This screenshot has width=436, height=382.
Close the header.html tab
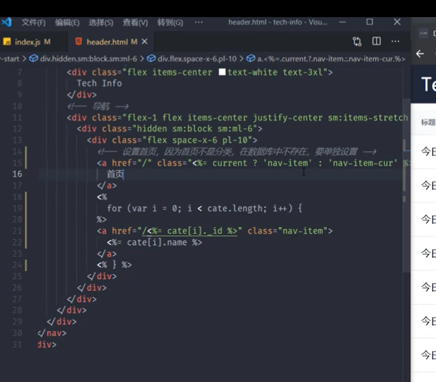pyautogui.click(x=144, y=41)
